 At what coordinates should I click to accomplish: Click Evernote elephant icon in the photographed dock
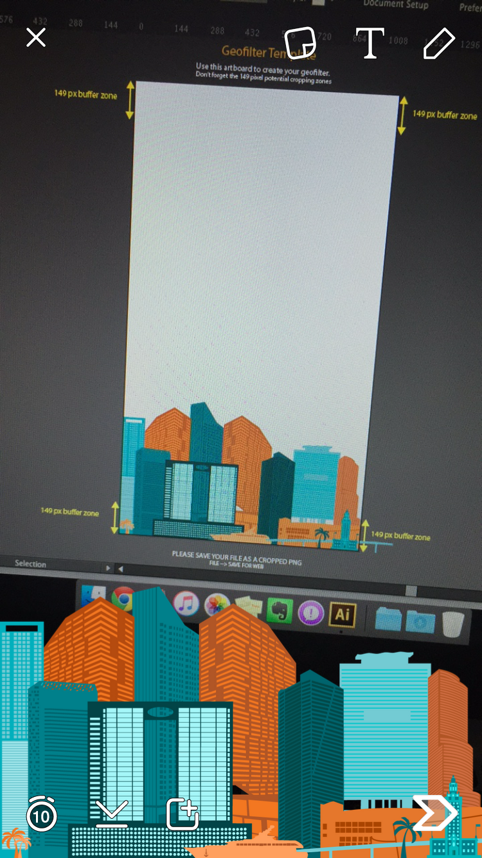point(280,610)
